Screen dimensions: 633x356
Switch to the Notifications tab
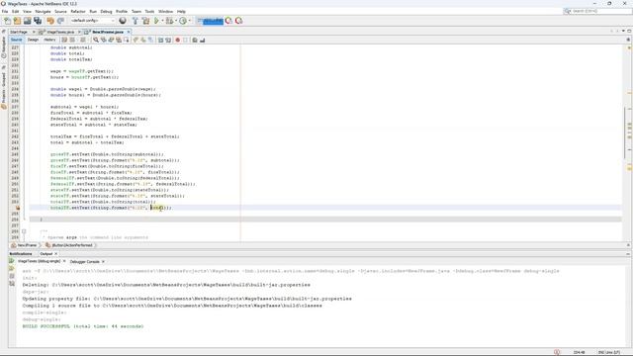(x=21, y=254)
